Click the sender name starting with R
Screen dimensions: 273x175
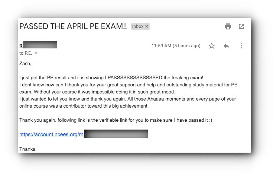point(38,45)
